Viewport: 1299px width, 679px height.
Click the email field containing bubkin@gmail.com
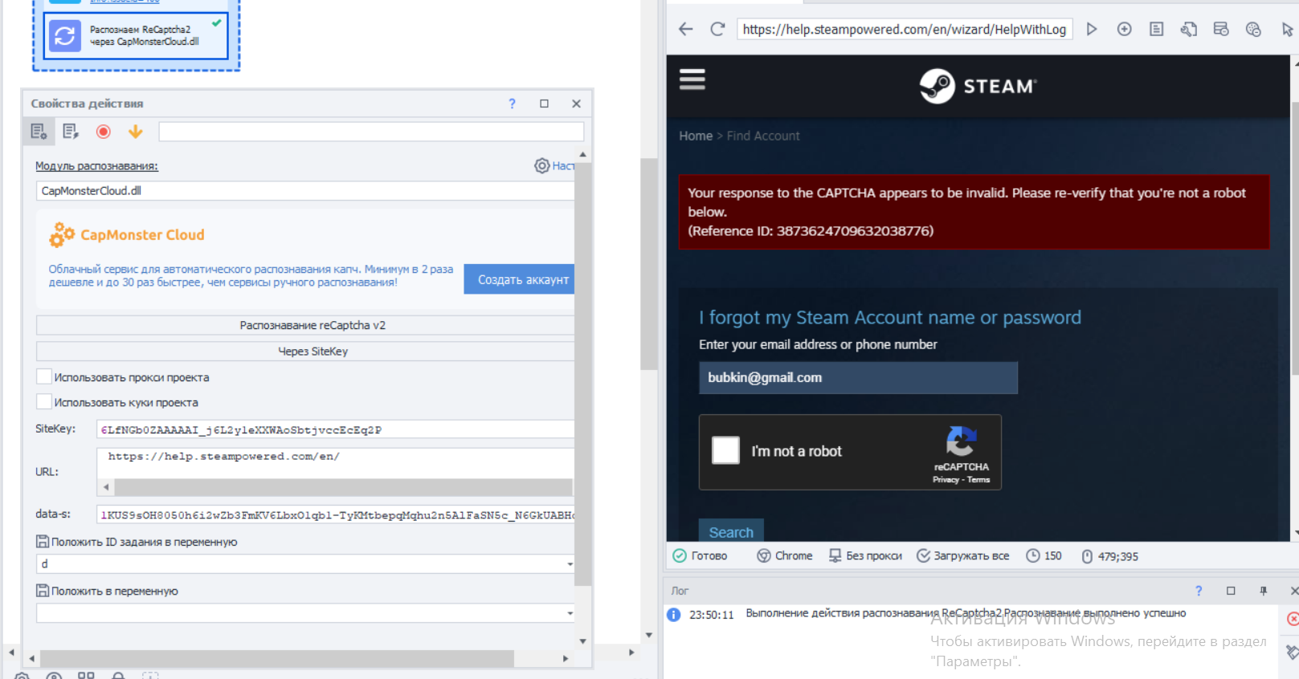pos(858,377)
